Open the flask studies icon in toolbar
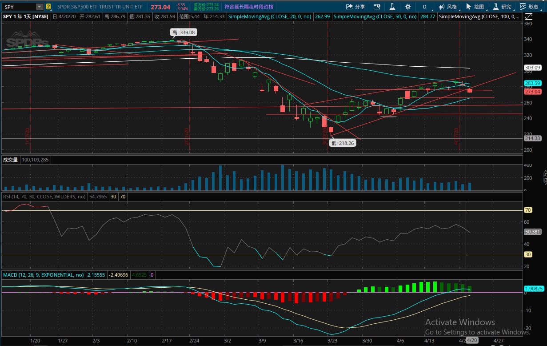Image resolution: width=547 pixels, height=346 pixels. 392,7
